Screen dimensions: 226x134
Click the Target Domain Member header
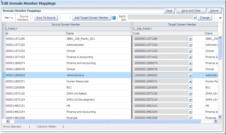point(175,24)
